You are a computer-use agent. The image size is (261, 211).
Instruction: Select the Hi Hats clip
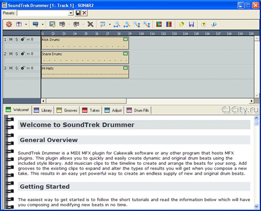85,72
